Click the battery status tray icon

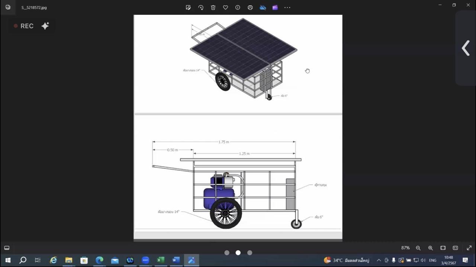[x=408, y=260]
